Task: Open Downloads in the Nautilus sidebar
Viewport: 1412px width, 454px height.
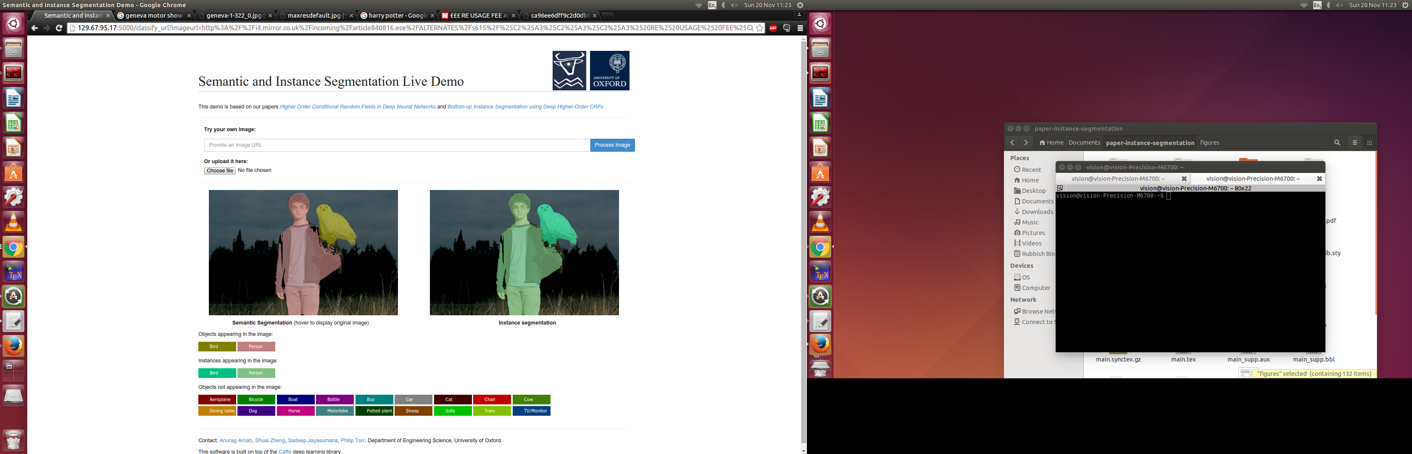Action: (x=1037, y=211)
